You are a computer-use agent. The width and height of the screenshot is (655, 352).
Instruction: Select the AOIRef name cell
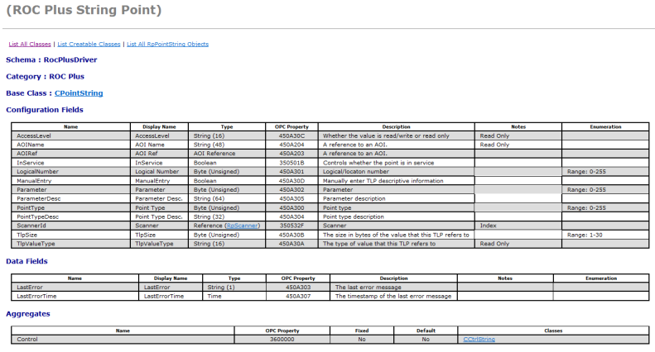coord(71,154)
